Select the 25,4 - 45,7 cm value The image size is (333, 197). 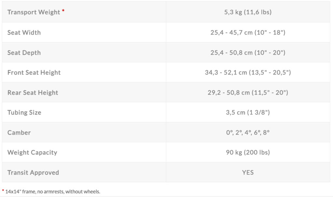coord(248,33)
